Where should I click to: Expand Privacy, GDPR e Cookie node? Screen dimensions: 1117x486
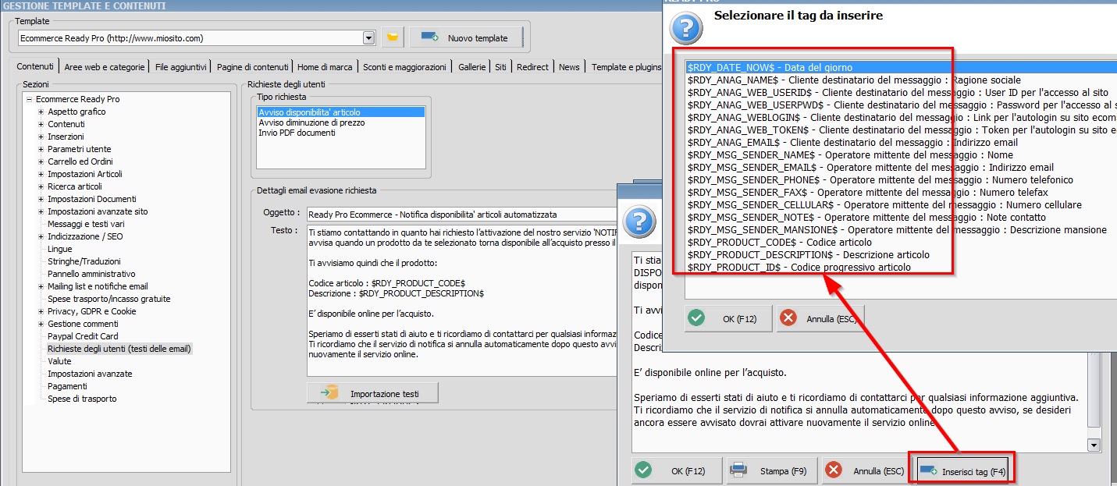(41, 311)
